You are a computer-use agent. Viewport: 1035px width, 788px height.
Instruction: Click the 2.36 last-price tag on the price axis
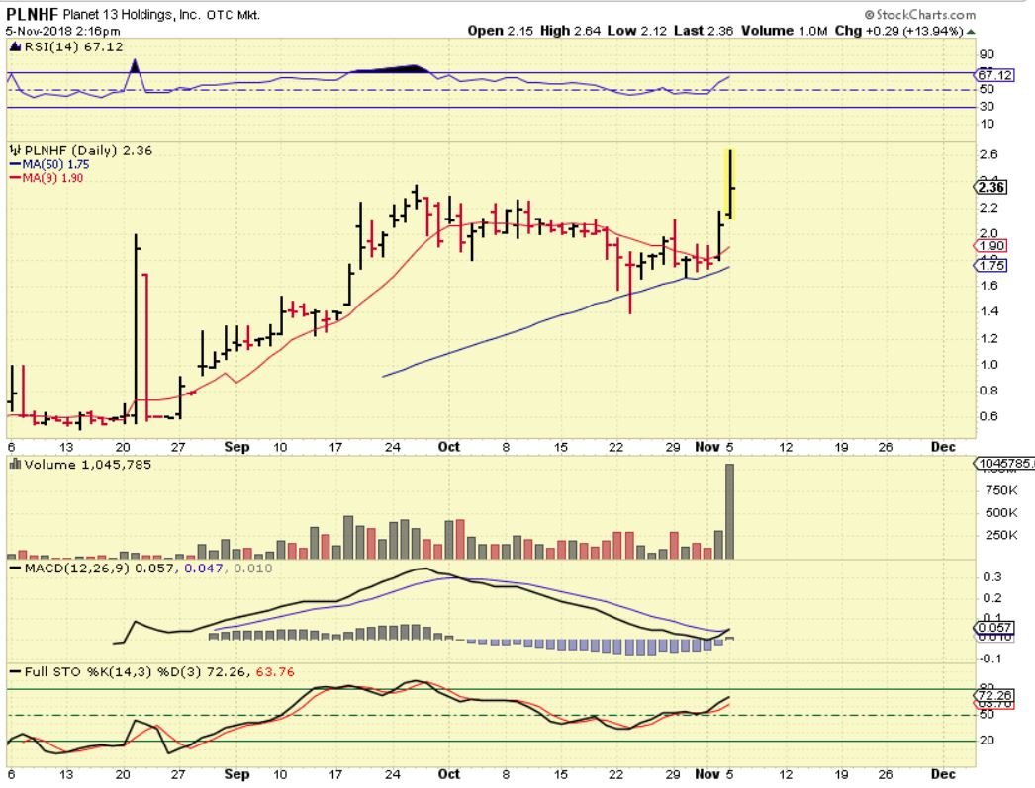point(990,187)
